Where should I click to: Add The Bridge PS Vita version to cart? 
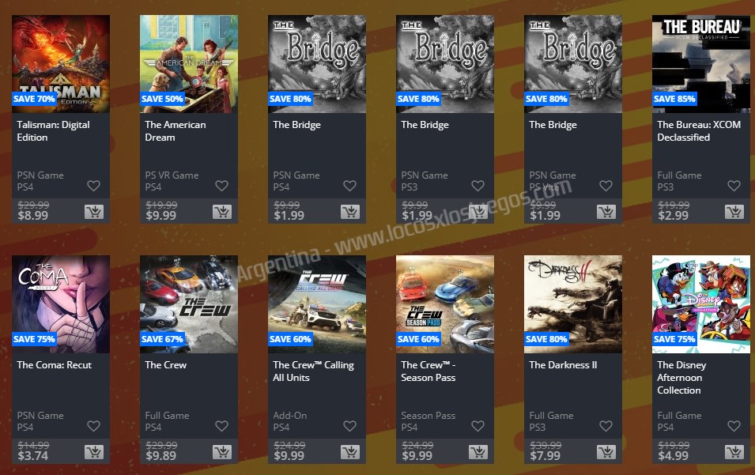(x=606, y=212)
